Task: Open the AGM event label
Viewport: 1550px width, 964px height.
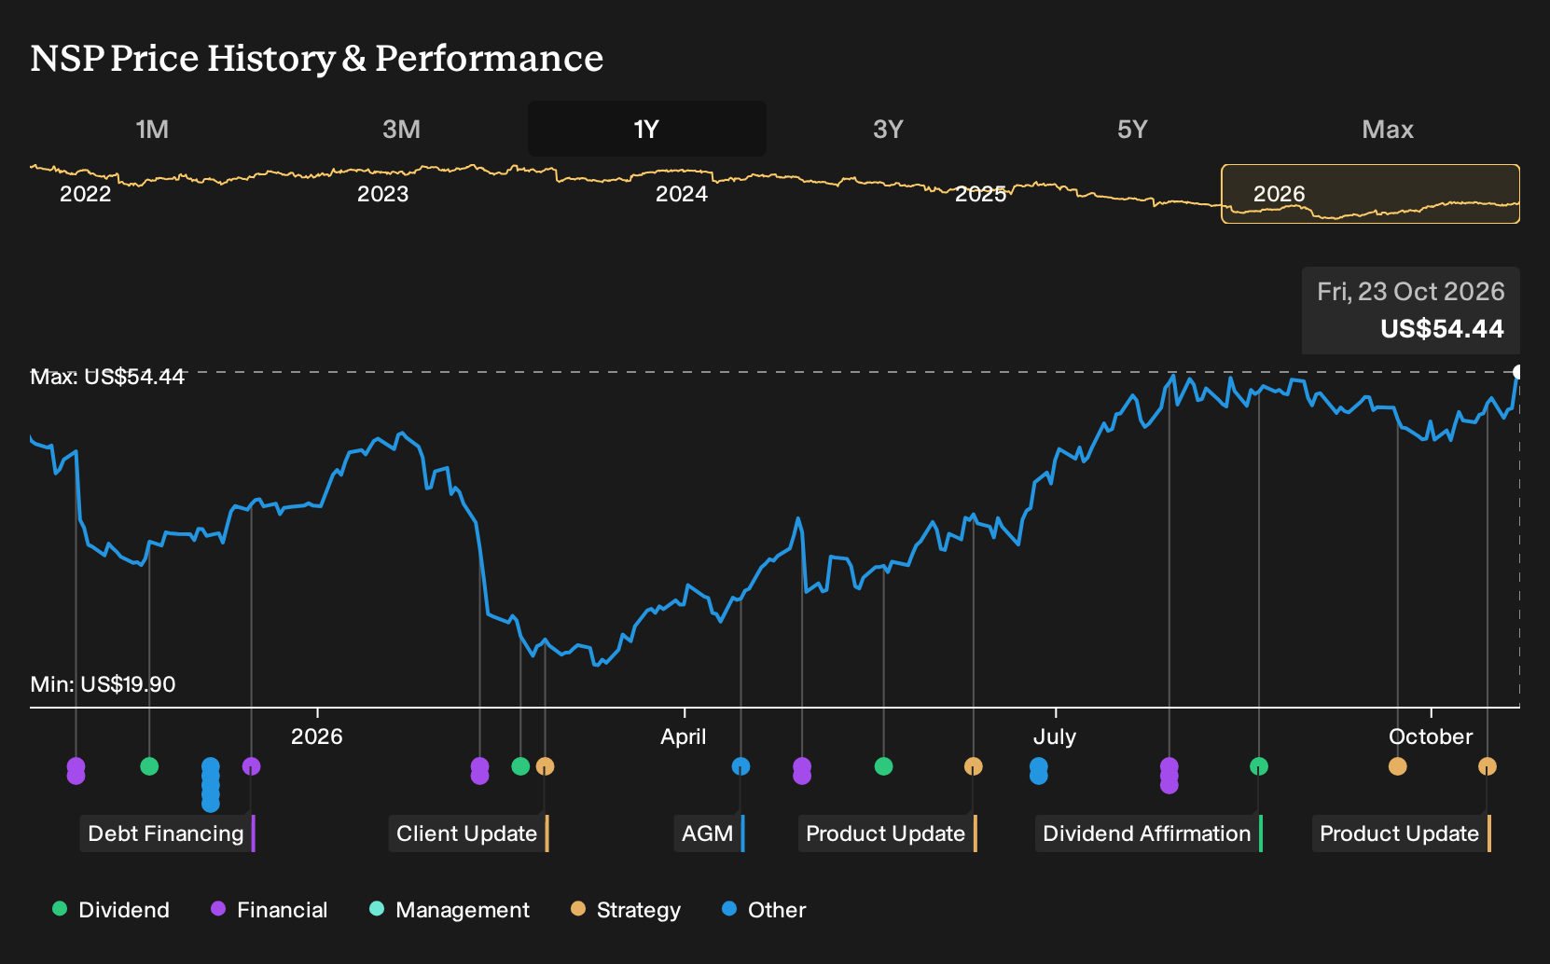Action: [709, 833]
